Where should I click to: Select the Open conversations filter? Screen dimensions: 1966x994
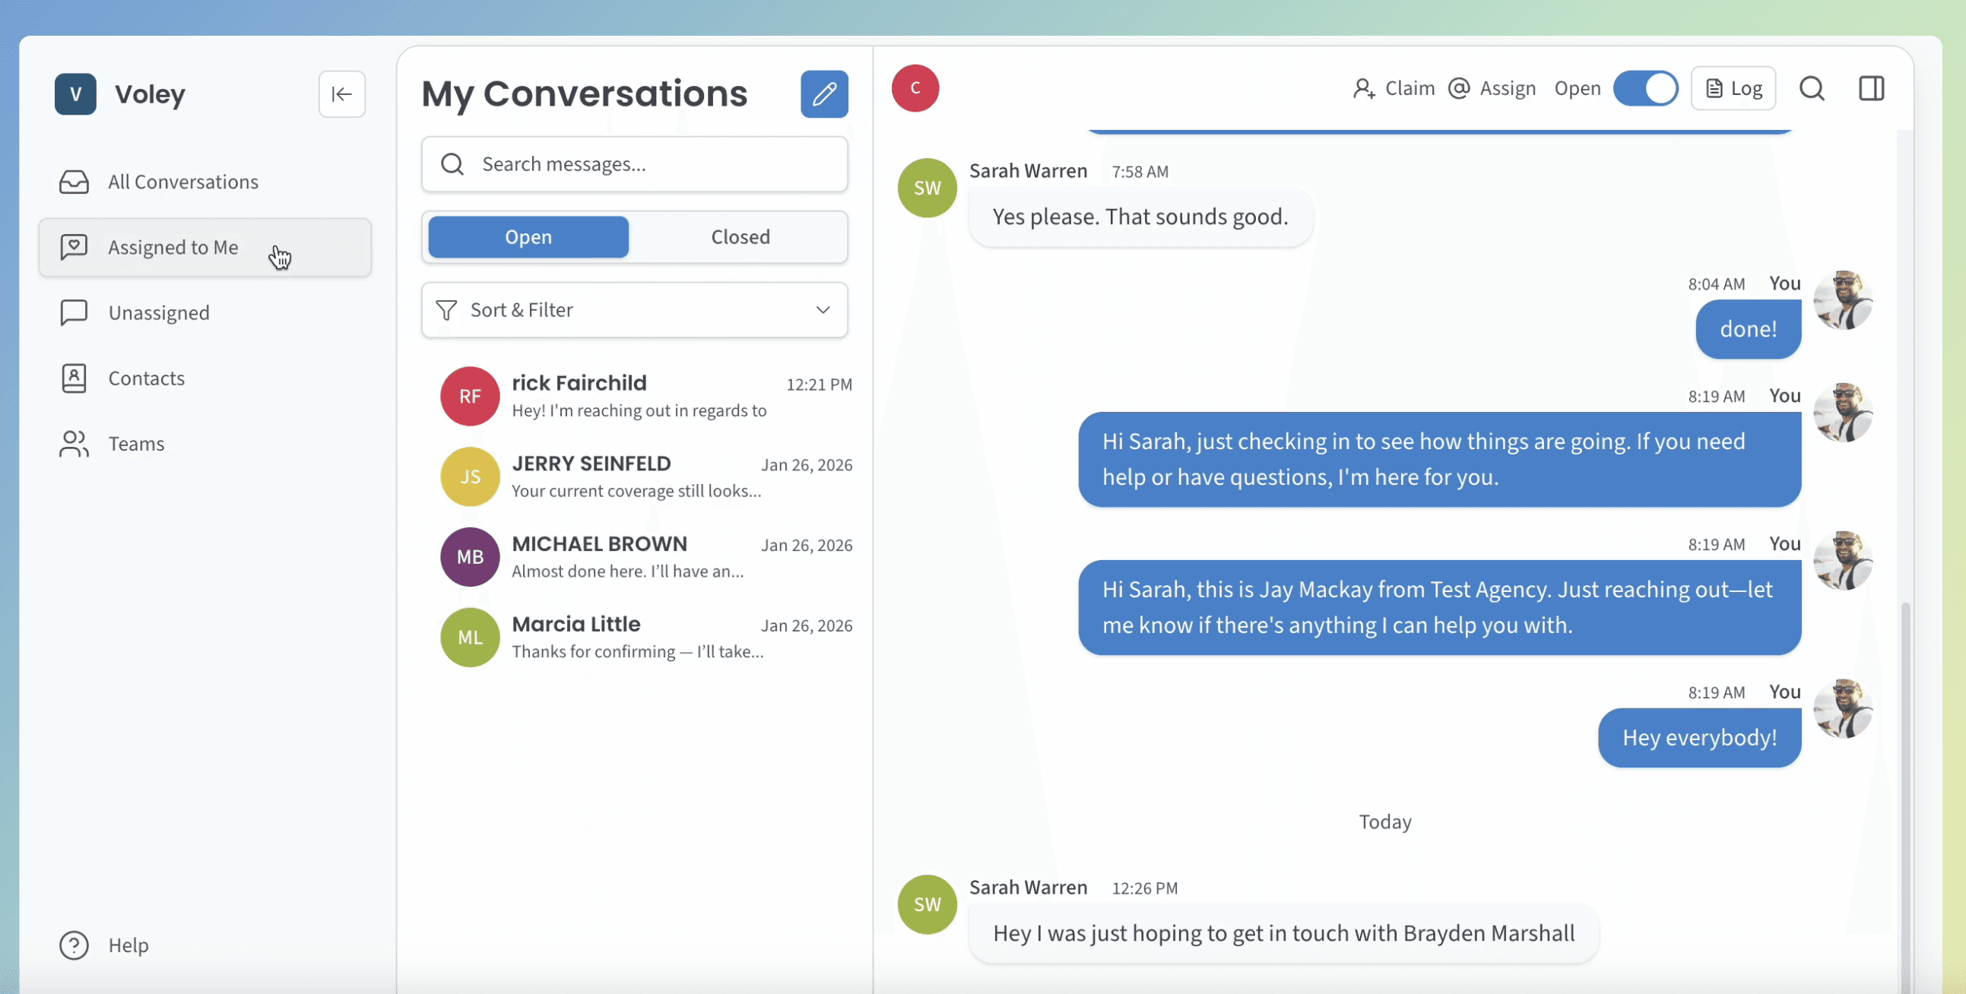click(528, 236)
